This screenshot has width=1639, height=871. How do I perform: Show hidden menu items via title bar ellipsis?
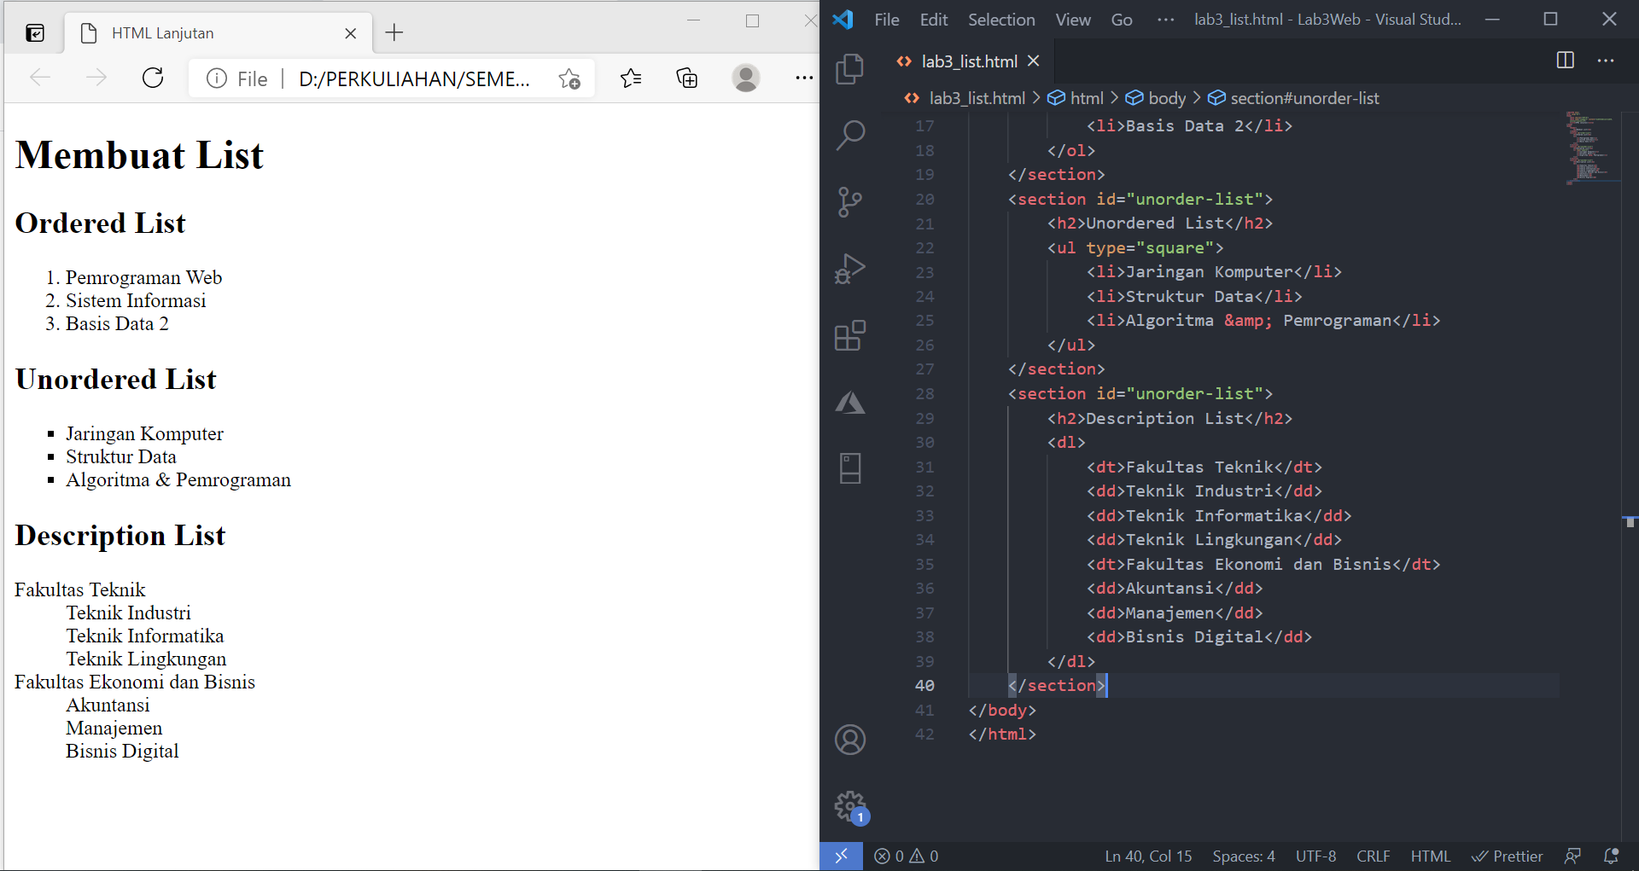pyautogui.click(x=1166, y=20)
